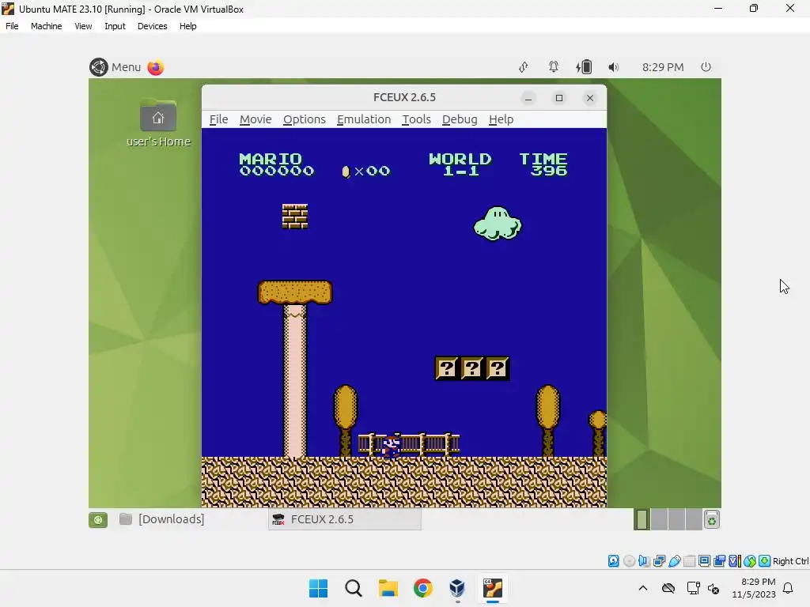Click VirtualBox USB devices icon
Screen dimensions: 810x607
tap(674, 560)
